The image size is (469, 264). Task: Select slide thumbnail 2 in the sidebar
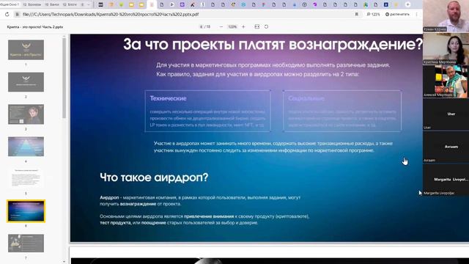coord(26,82)
